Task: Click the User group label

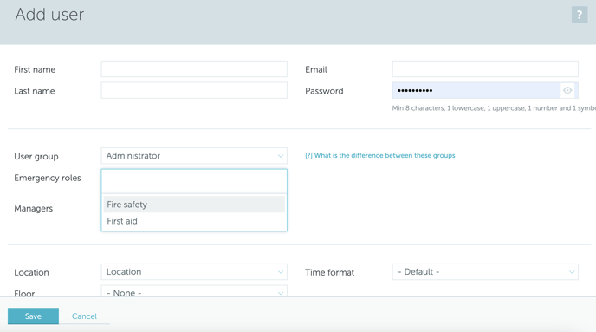Action: pyautogui.click(x=36, y=157)
